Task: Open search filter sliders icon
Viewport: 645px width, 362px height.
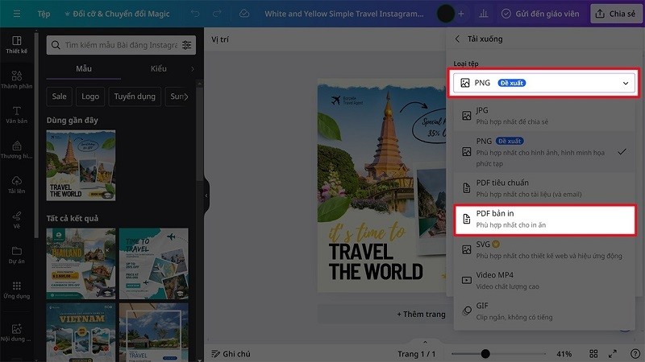Action: [187, 45]
